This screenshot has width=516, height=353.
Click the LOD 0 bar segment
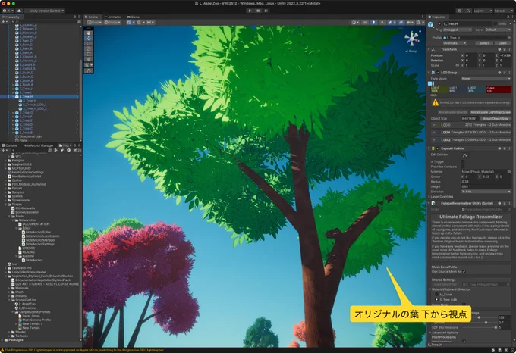click(x=439, y=89)
